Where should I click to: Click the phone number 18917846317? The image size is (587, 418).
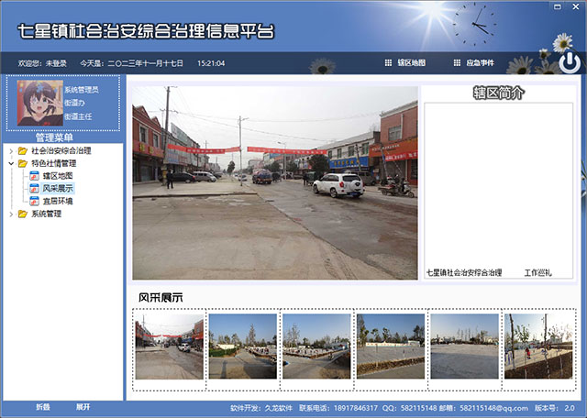click(x=356, y=408)
